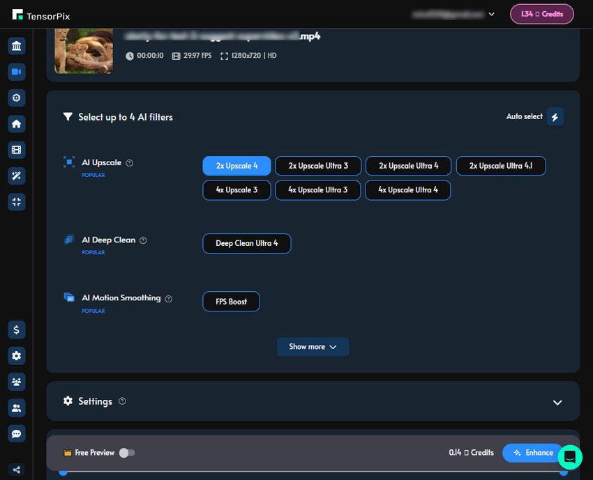
Task: Open settings gear in the sidebar
Action: [16, 356]
